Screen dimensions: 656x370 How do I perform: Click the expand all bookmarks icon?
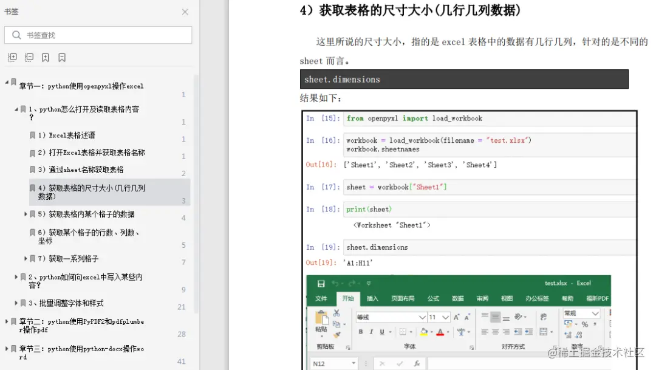(13, 57)
